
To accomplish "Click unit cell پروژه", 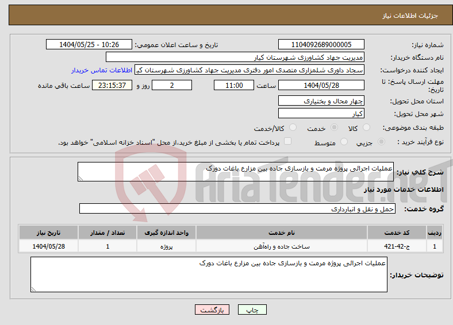I will click(166, 246).
